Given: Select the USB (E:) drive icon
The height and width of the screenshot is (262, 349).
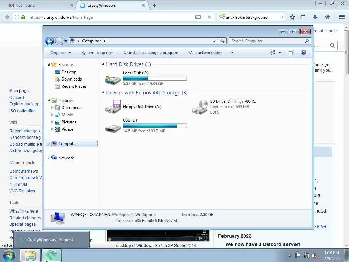Looking at the screenshot, I should pos(113,128).
